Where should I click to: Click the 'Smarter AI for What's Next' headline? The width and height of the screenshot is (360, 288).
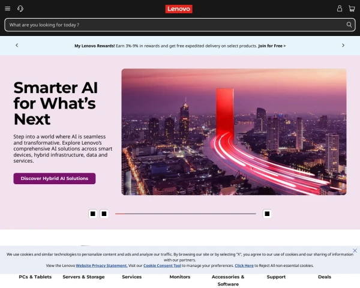coord(56,103)
